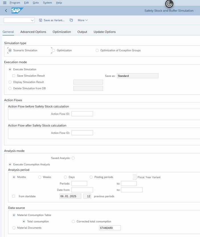Viewport: 200px width, 237px height.
Task: Click the STANDARD input field
Action: coord(110,228)
